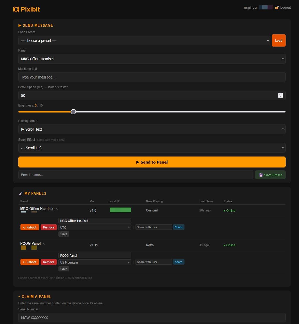Focus the Message text input field
Viewport: 299px width, 324px height.
(152, 77)
